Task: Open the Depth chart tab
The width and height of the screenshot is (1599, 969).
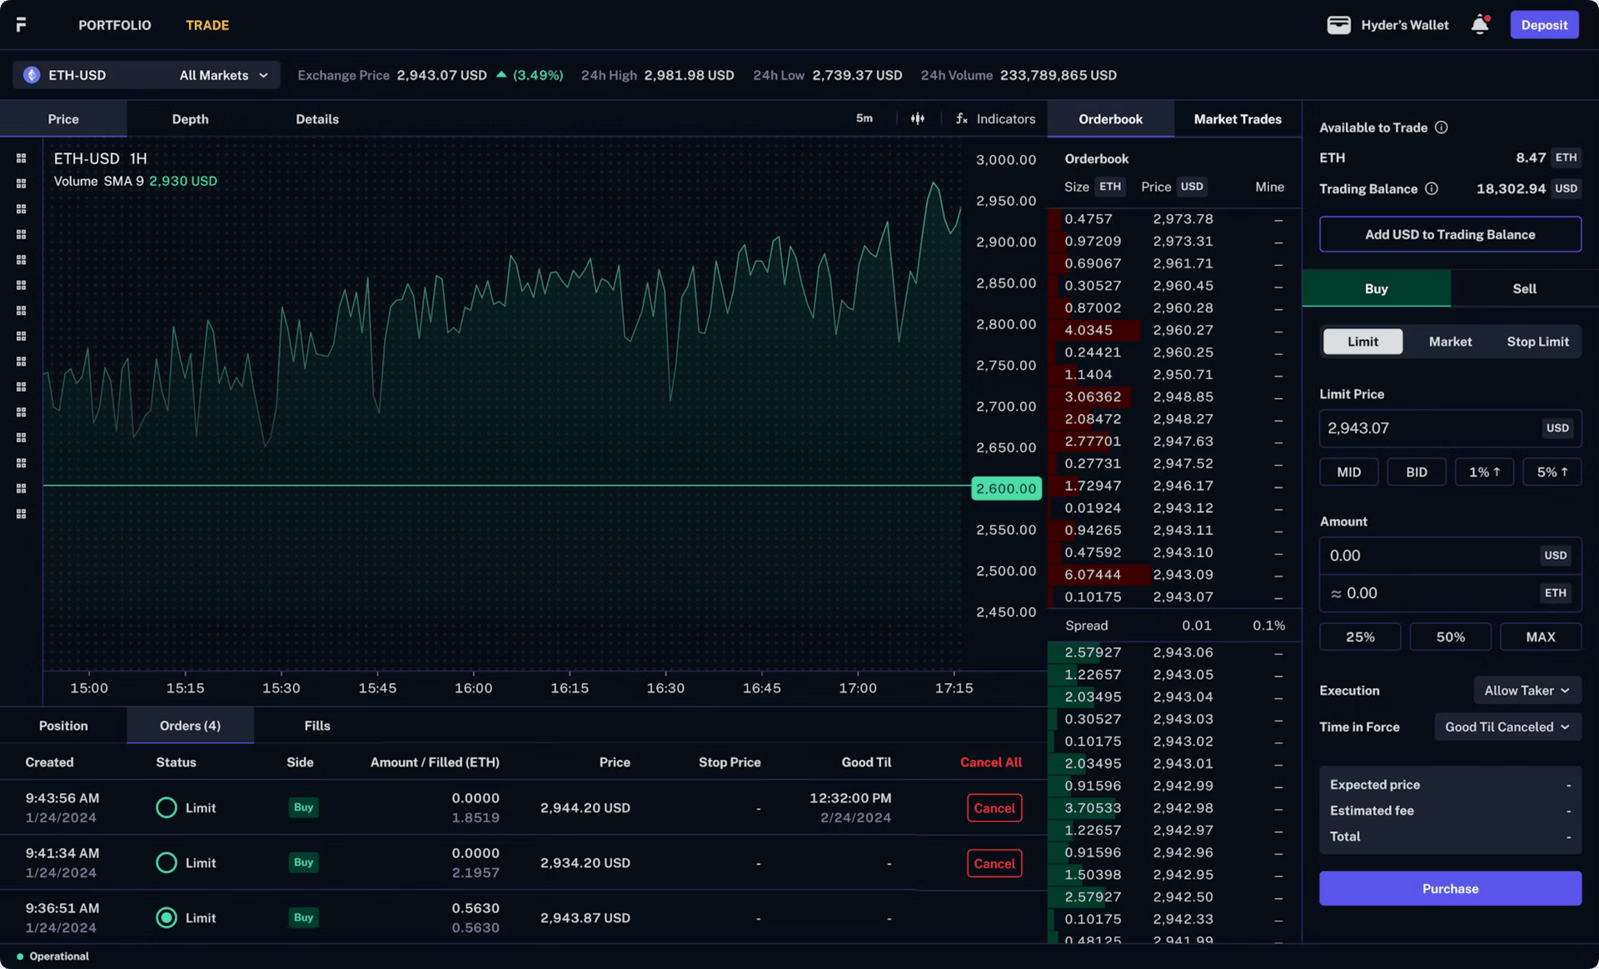Action: 190,119
